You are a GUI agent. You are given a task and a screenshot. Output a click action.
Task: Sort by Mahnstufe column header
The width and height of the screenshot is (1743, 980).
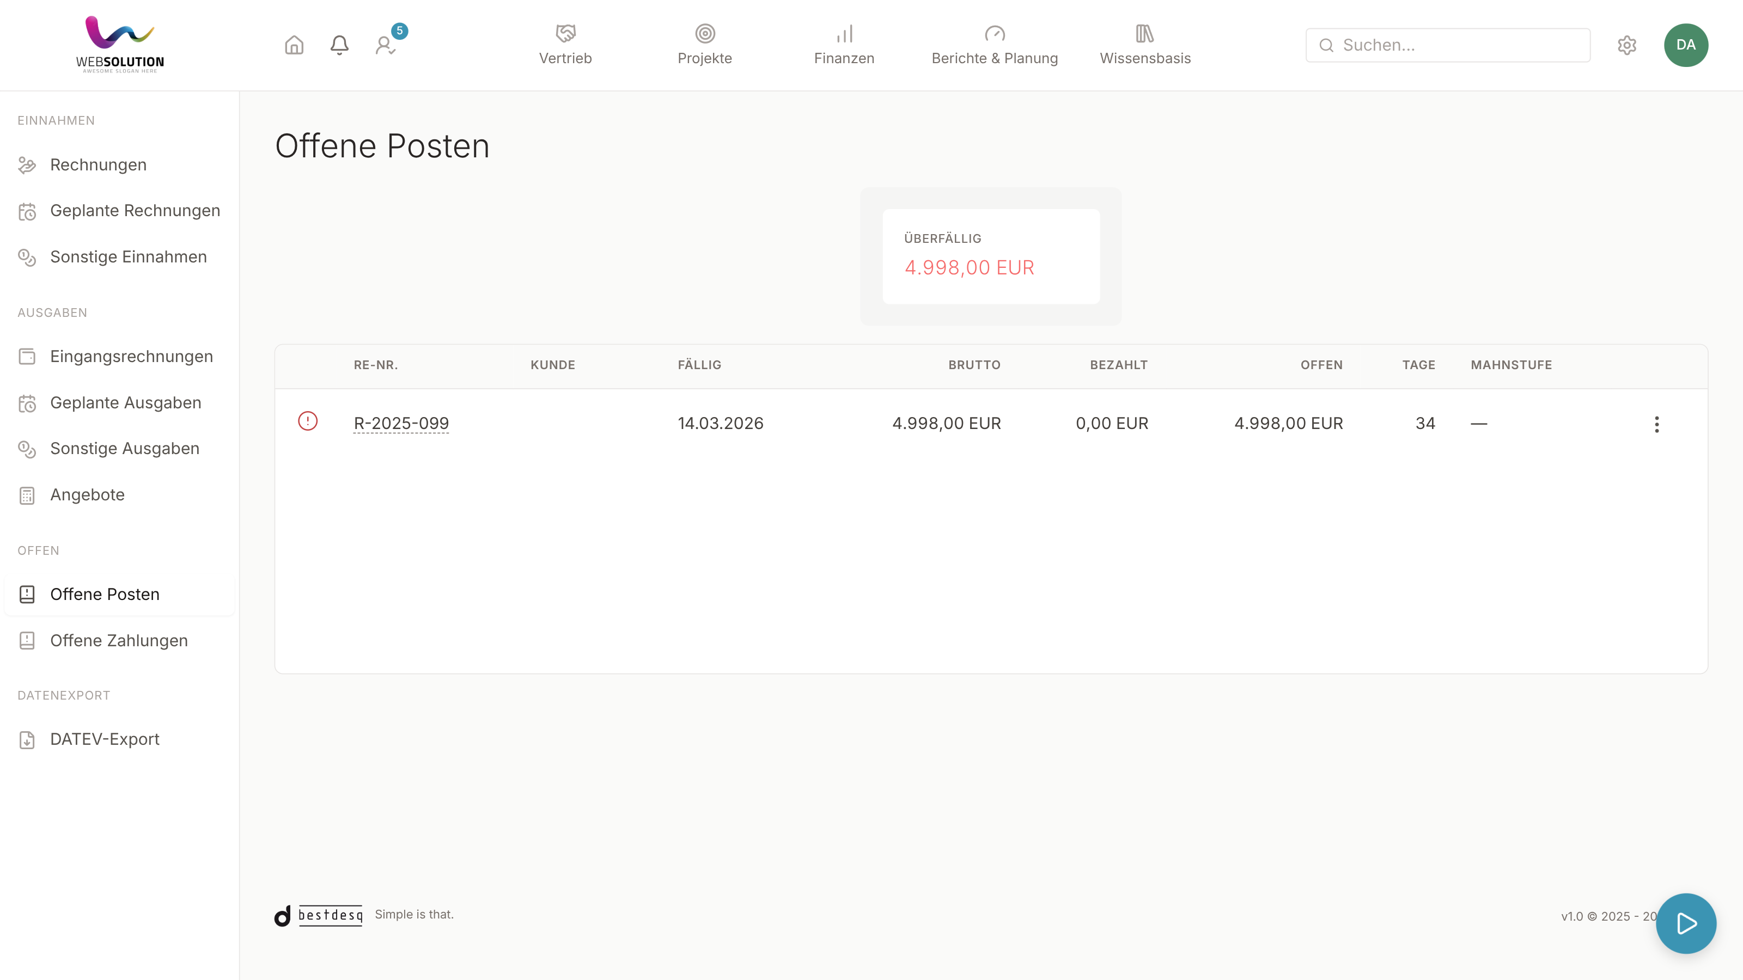pyautogui.click(x=1511, y=365)
